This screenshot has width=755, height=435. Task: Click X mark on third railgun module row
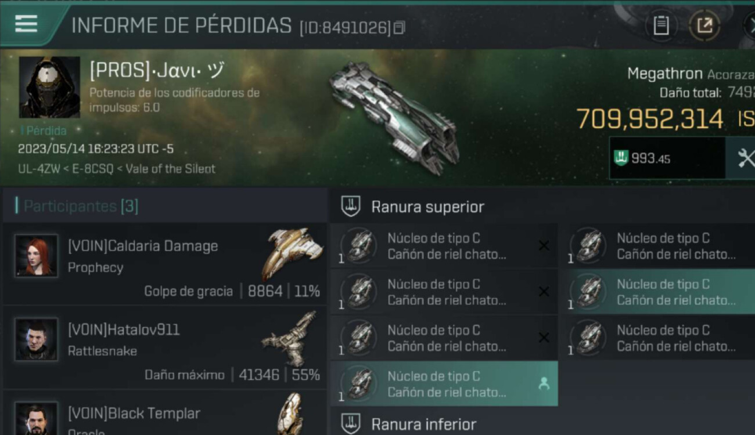(544, 338)
